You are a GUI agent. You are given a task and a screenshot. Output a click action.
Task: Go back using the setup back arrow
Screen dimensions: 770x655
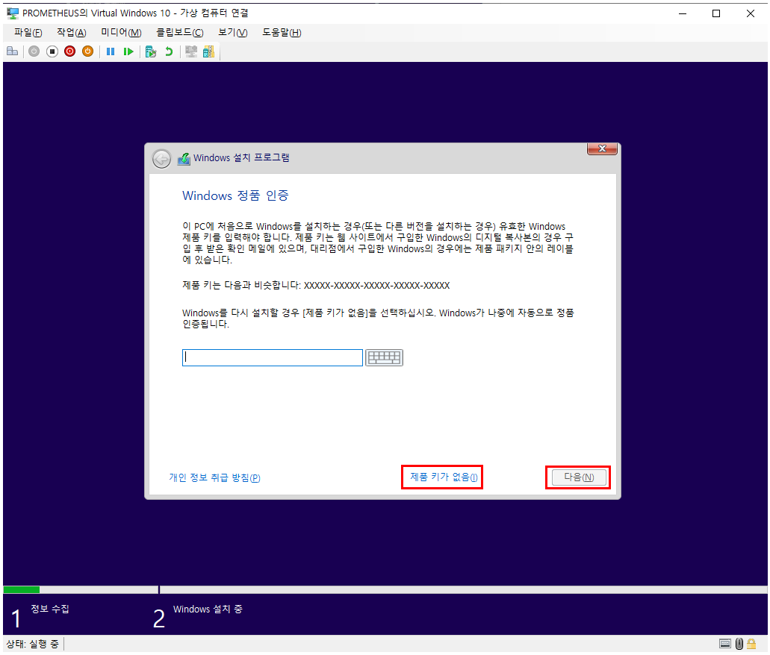[161, 159]
